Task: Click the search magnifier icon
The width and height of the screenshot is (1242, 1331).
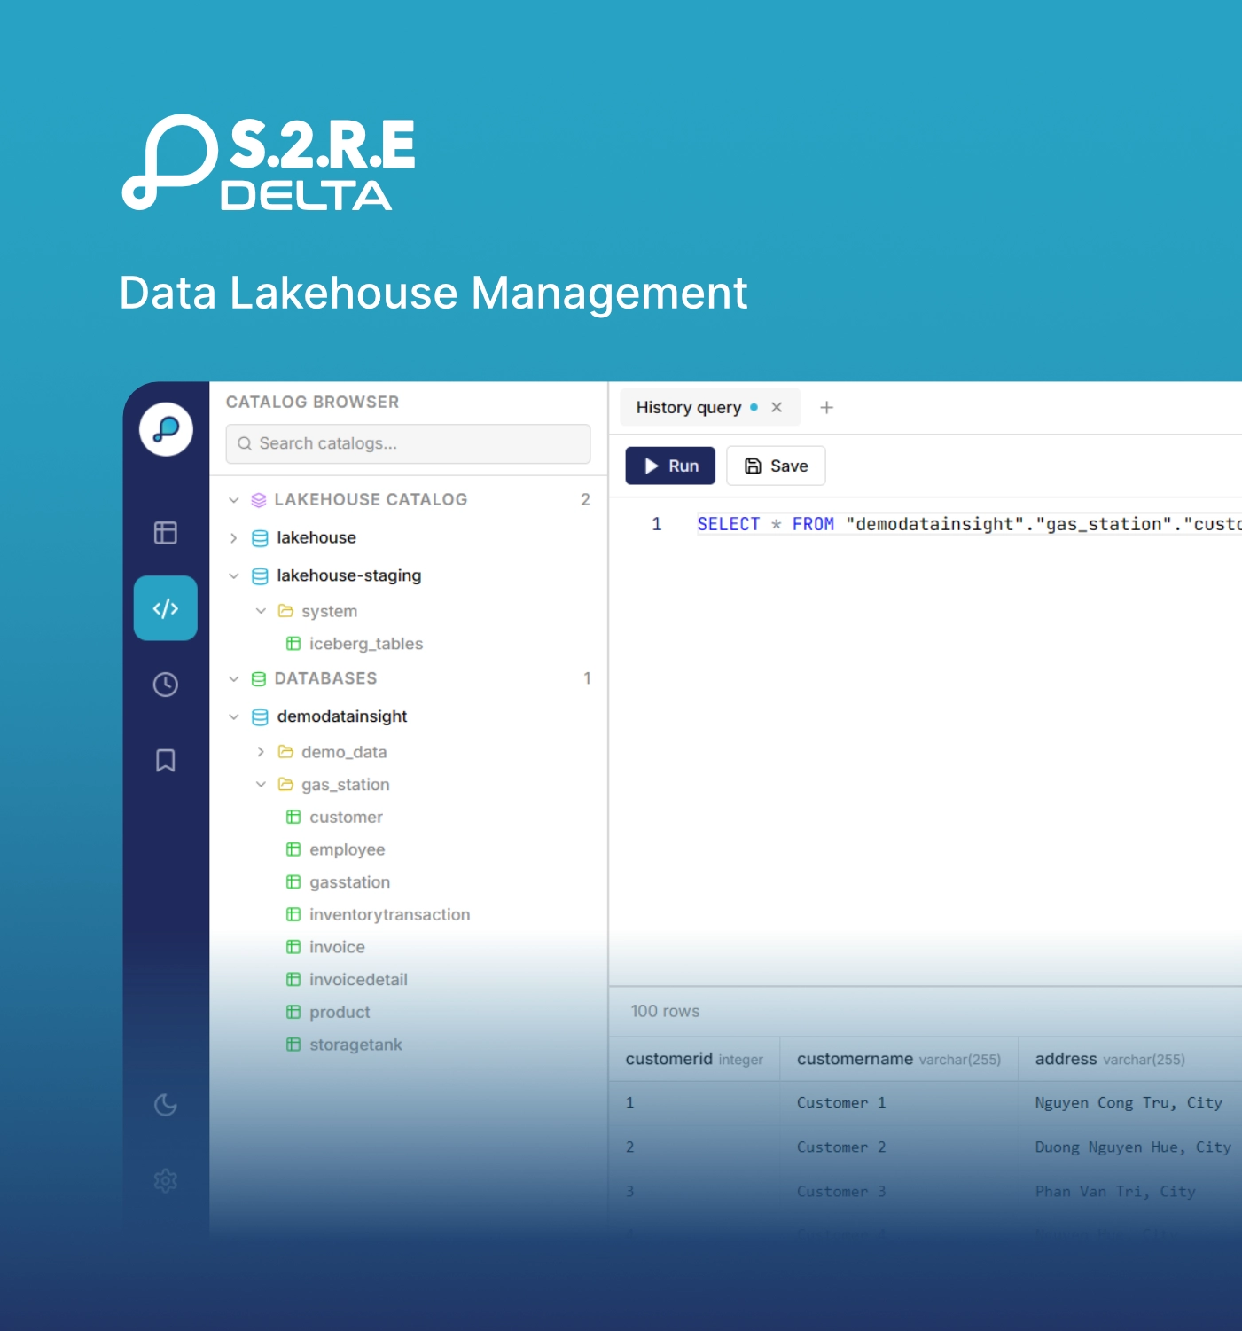Action: click(x=245, y=443)
